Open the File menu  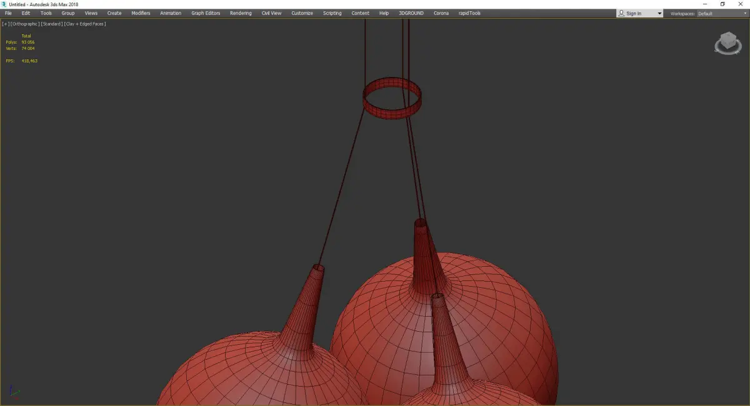click(x=8, y=13)
